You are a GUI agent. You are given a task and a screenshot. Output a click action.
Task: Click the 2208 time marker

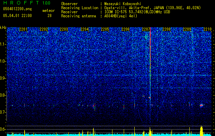[x=166, y=29]
